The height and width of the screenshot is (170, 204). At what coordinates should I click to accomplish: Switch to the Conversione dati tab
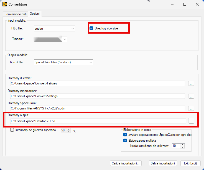[x=16, y=14]
